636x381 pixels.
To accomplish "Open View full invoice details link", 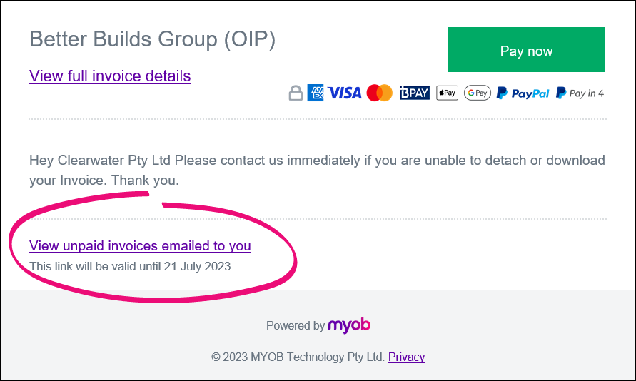I will tap(110, 76).
